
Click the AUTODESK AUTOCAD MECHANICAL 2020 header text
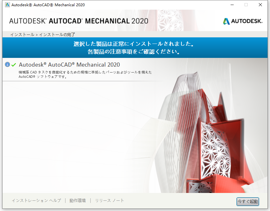coord(79,21)
